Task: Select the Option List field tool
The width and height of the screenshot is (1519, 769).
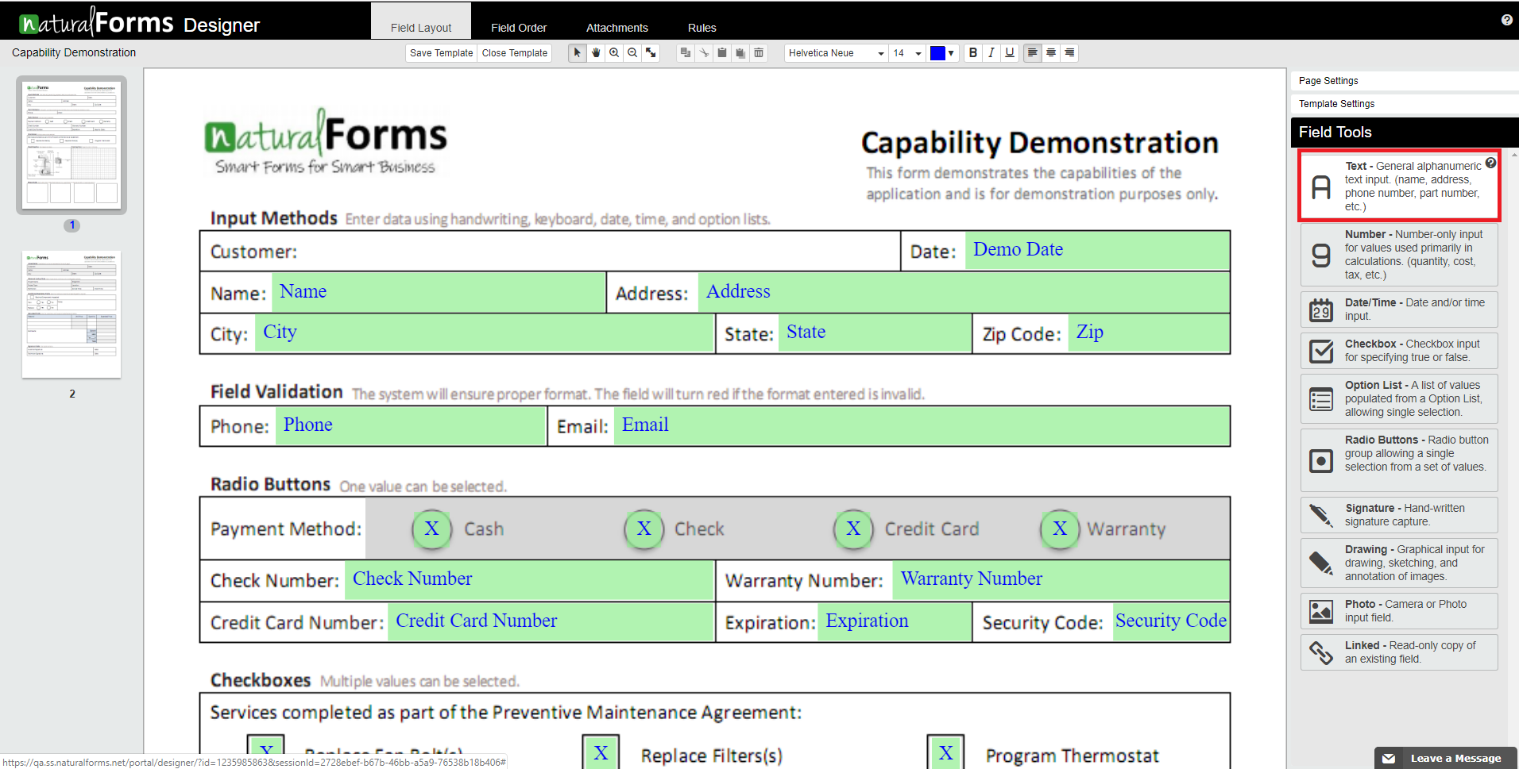Action: (1399, 399)
